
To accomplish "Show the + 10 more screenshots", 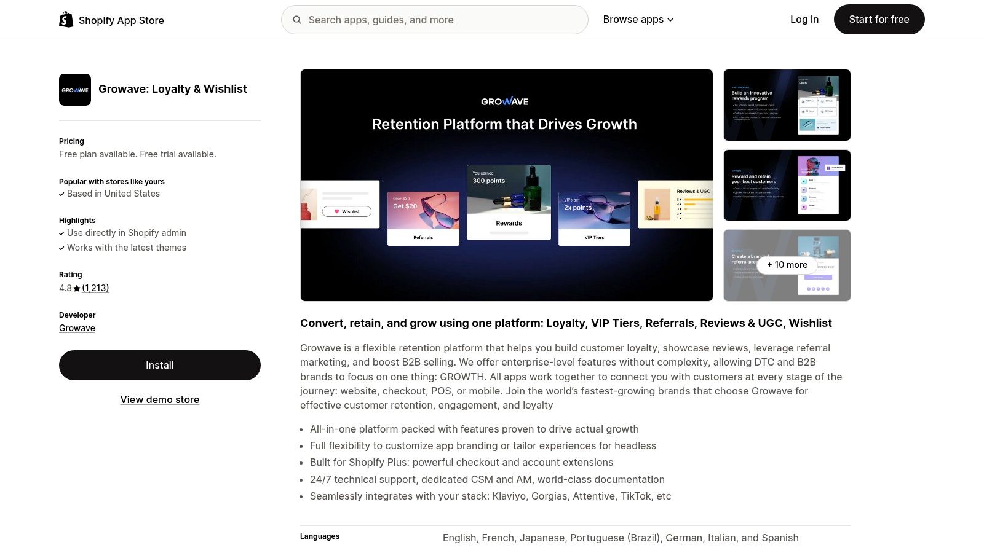I will point(787,265).
